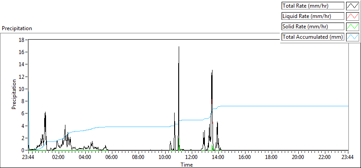Click the Liquid Rate red line sample icon
361x168 pixels.
click(353, 16)
